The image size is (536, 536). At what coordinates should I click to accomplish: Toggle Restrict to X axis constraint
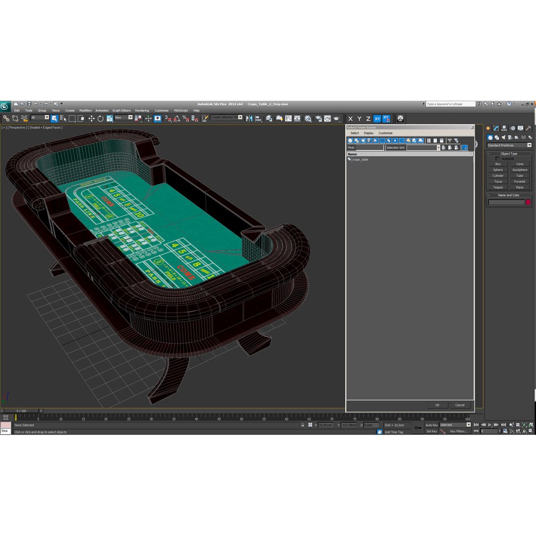pos(350,119)
